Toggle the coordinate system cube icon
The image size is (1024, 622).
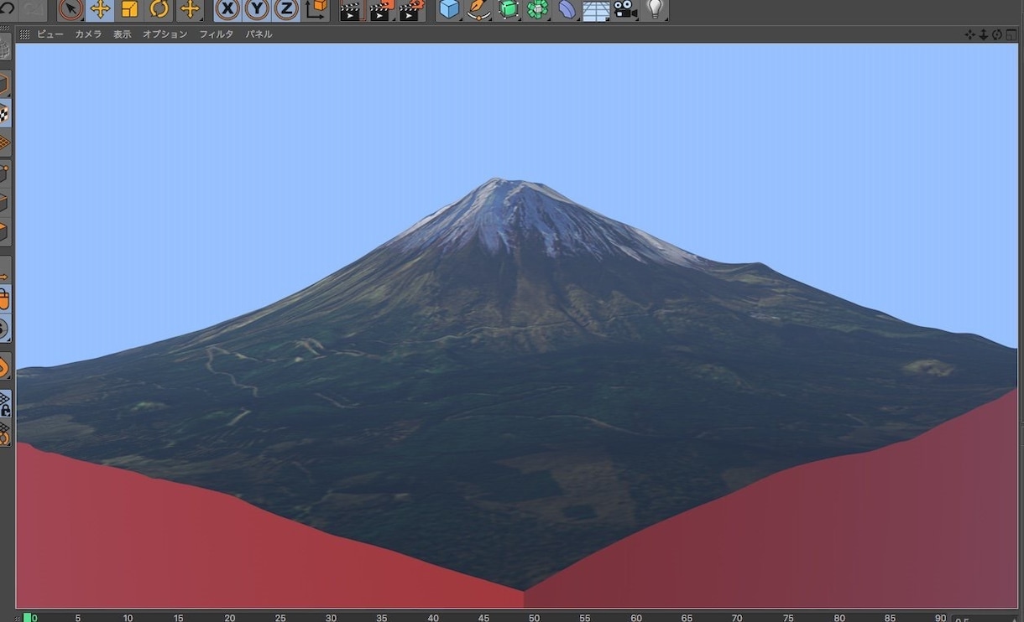click(x=316, y=9)
